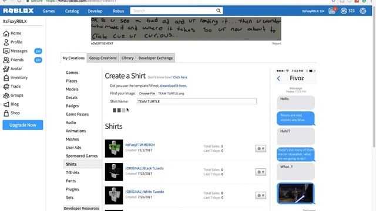Image resolution: width=376 pixels, height=211 pixels.
Task: Select Models in creations list
Action: click(72, 89)
